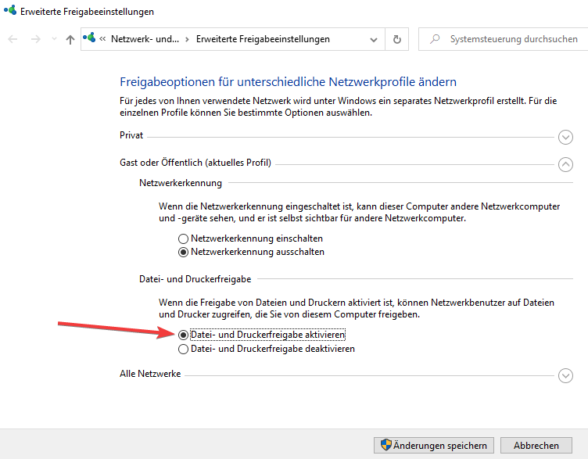Image resolution: width=588 pixels, height=459 pixels.
Task: Go back with the left arrow button
Action: [x=13, y=39]
